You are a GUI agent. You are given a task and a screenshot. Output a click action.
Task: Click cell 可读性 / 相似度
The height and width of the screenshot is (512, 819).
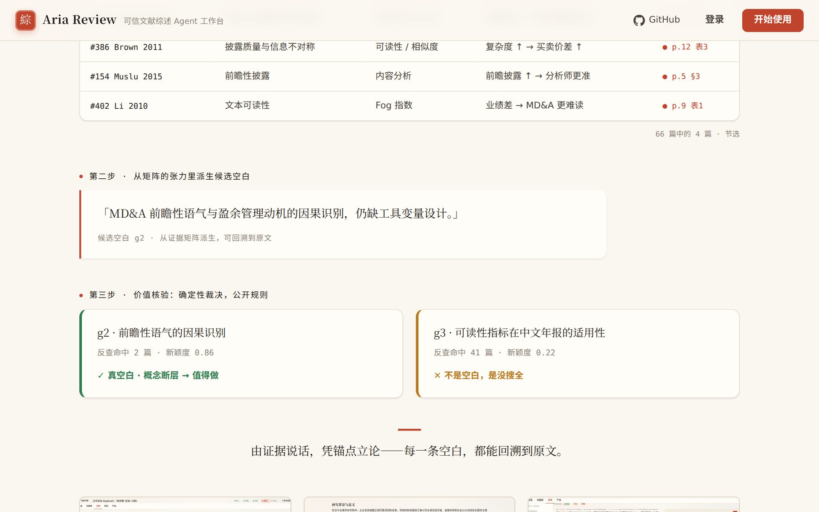point(407,47)
